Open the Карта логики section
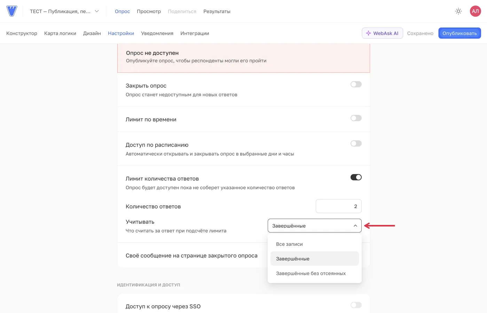The width and height of the screenshot is (487, 313). pos(60,33)
